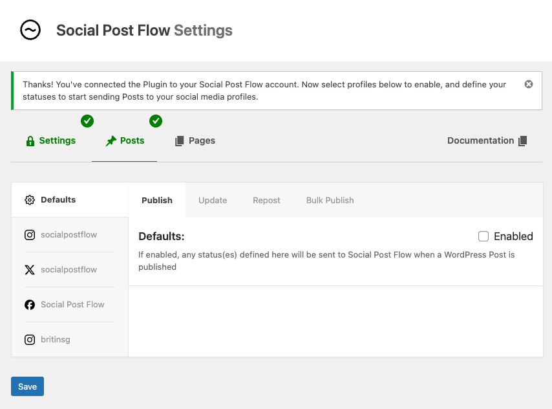Click the pin icon beside Posts

click(111, 141)
